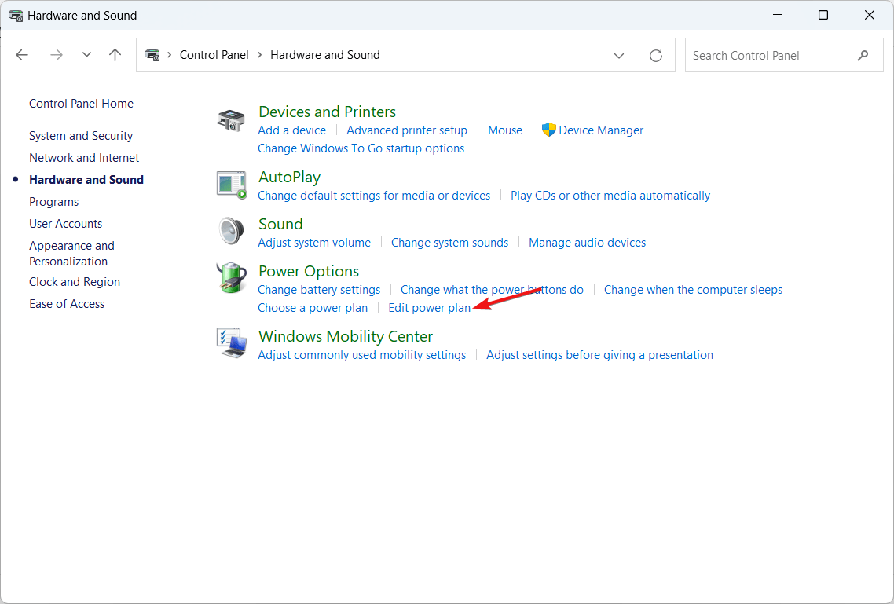Open the Windows Mobility Center icon
894x604 pixels.
pos(232,343)
